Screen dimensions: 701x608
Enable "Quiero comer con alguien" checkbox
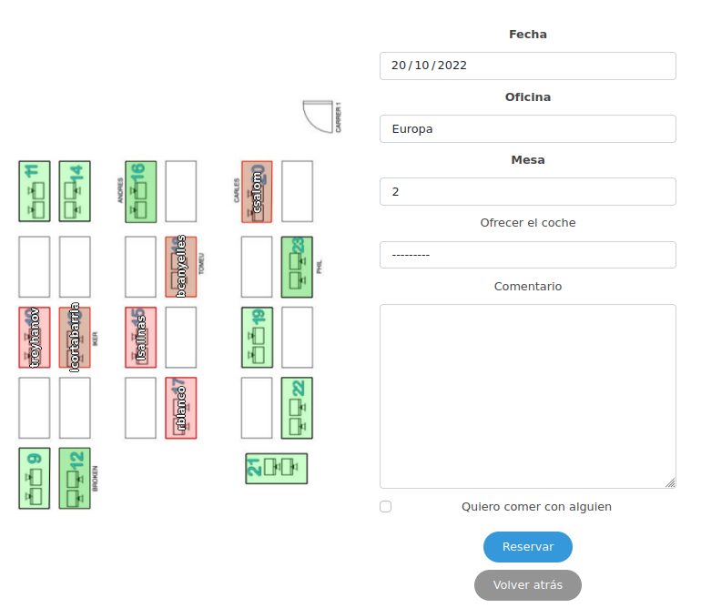(x=386, y=507)
